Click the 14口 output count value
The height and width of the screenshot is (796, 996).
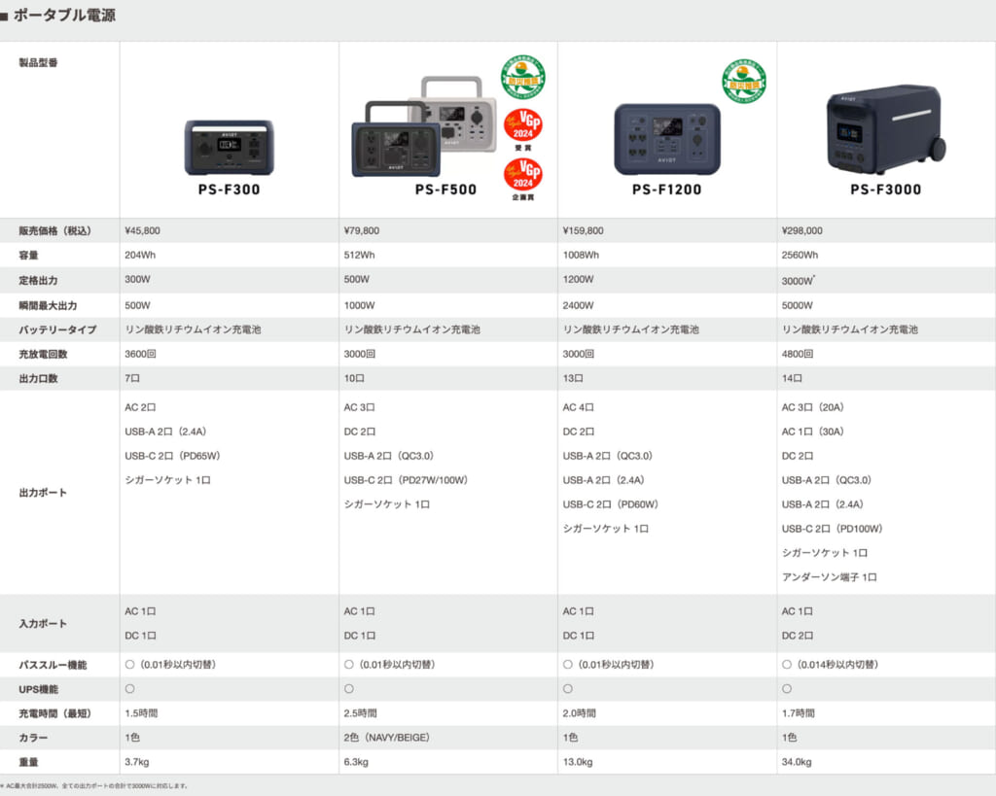coord(792,378)
